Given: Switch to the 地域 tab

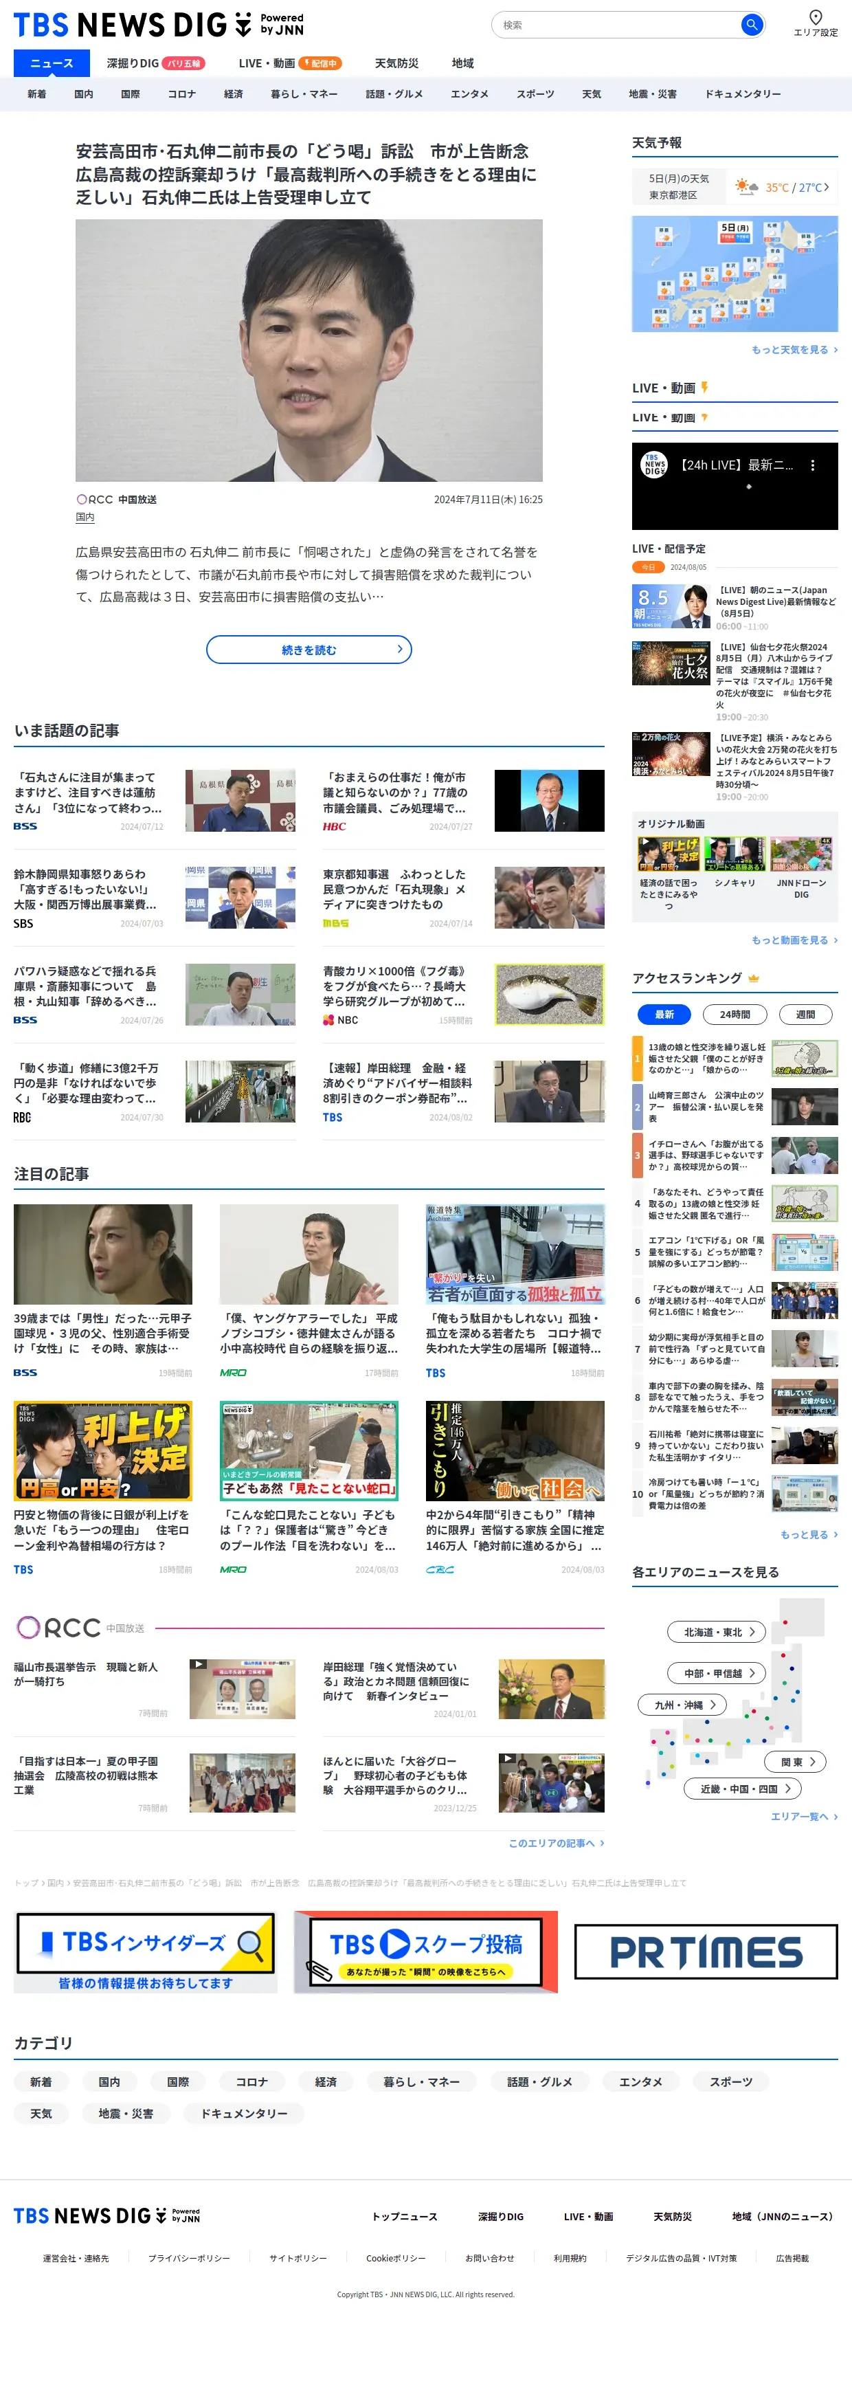Looking at the screenshot, I should 462,63.
